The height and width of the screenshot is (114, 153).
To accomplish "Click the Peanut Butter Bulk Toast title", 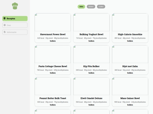I will (53, 98).
